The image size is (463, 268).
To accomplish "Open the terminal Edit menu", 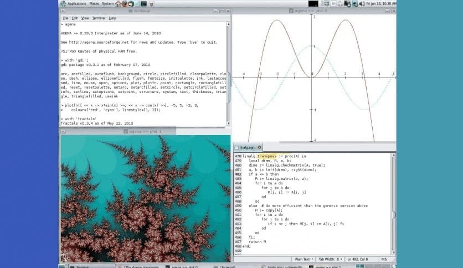I will point(74,18).
